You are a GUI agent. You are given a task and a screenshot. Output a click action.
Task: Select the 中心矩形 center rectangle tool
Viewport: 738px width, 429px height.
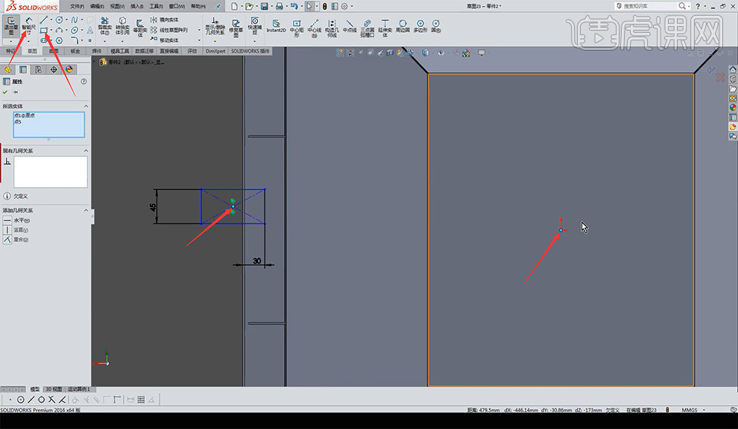coord(297,28)
